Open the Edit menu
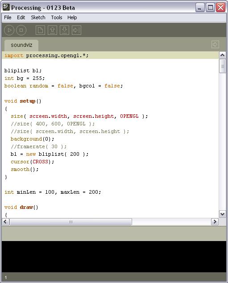The width and height of the screenshot is (228, 283). [x=21, y=17]
